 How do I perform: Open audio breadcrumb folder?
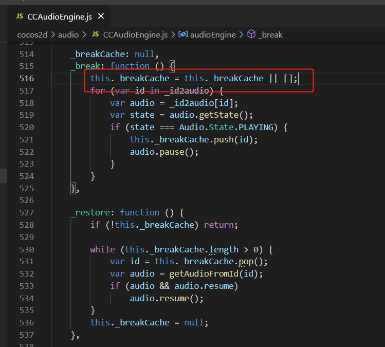click(68, 35)
